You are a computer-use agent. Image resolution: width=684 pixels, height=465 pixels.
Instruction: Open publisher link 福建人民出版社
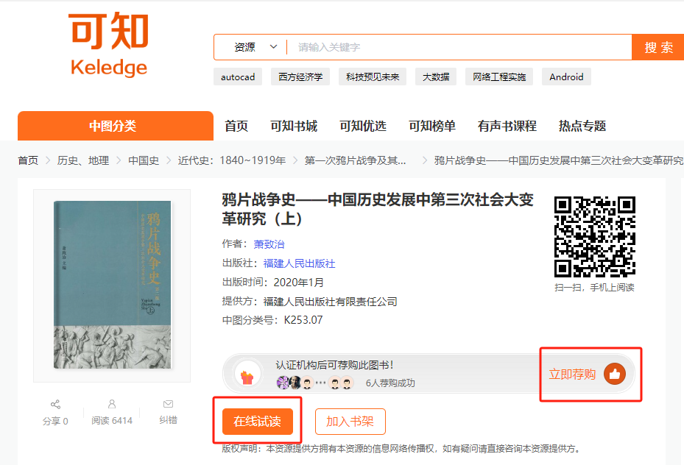pyautogui.click(x=299, y=263)
